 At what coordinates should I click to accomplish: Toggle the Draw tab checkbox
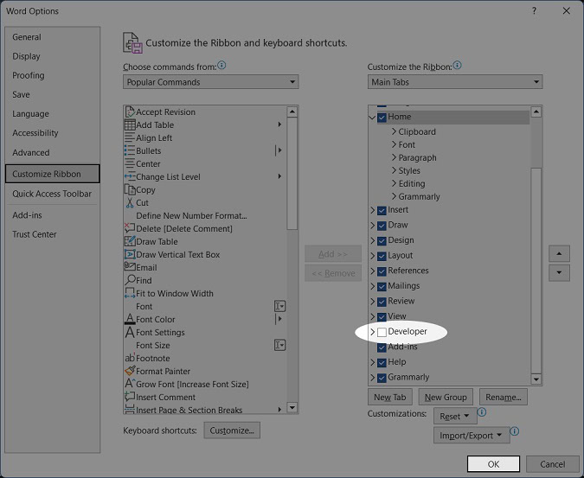(382, 226)
